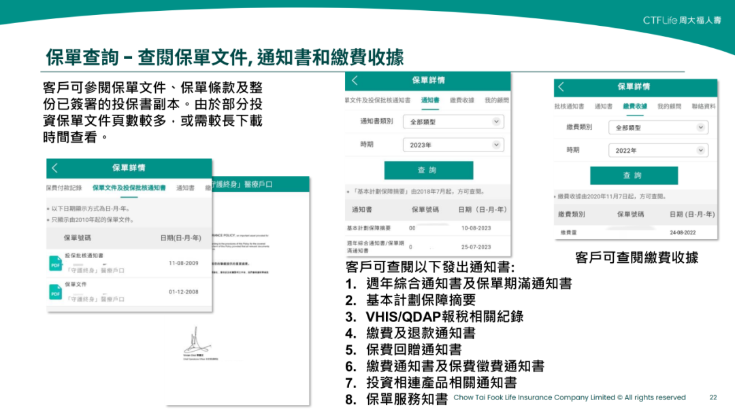Click back arrow in the 2022年 receipts panel

tap(561, 86)
